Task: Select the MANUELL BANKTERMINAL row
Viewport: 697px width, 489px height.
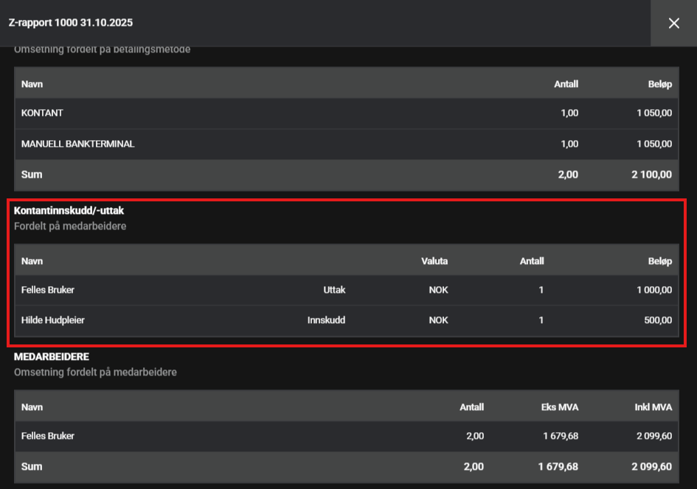Action: (x=77, y=144)
